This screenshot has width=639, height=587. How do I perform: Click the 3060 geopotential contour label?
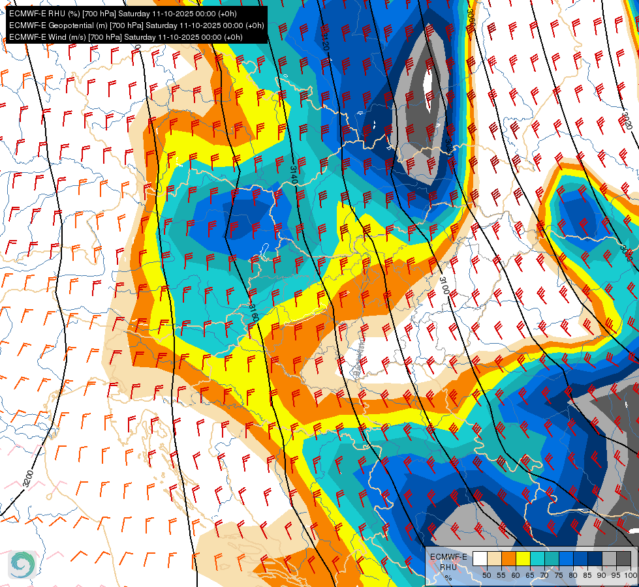[471, 18]
